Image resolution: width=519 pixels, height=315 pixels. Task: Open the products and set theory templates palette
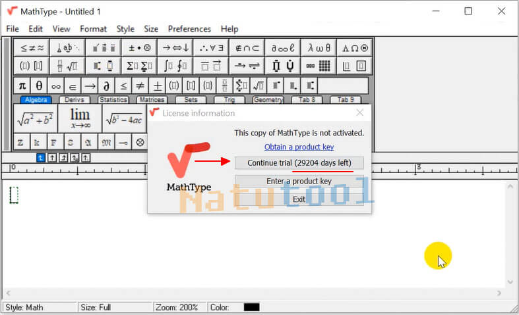click(x=283, y=66)
